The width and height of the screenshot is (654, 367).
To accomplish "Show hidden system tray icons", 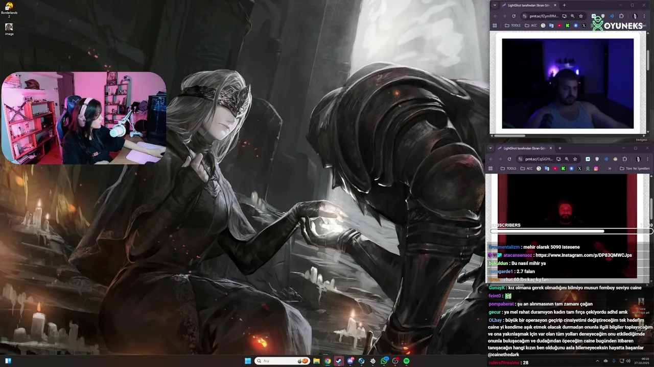I will [597, 361].
